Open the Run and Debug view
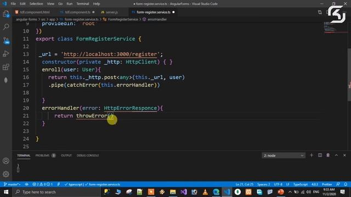The width and height of the screenshot is (351, 197). point(6,54)
